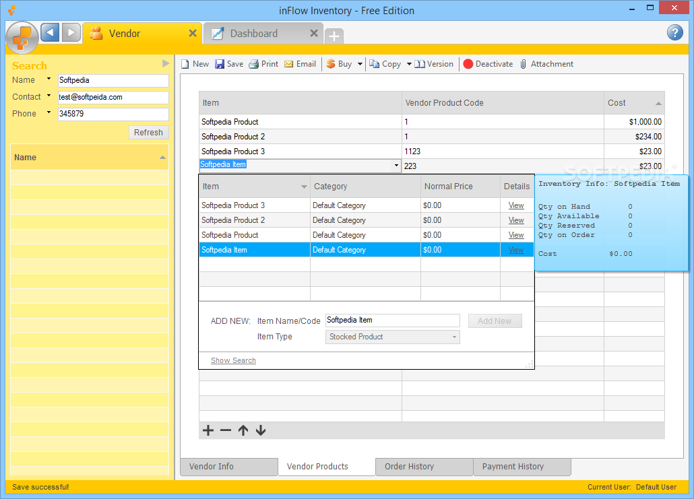Viewport: 694px width, 499px height.
Task: Collapse the Search panel with the arrow
Action: pos(166,64)
